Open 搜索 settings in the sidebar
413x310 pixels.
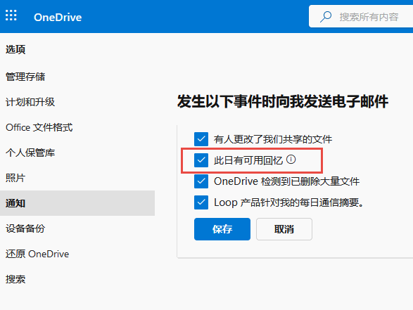(15, 279)
